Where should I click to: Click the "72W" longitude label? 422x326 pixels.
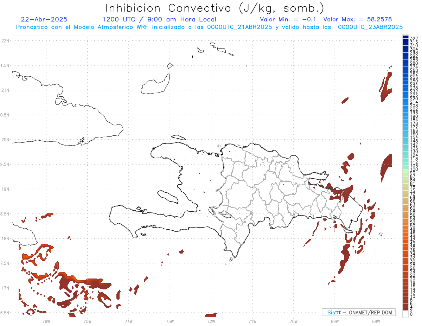tap(211, 321)
